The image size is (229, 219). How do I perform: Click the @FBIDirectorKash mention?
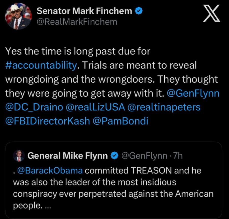coord(48,121)
